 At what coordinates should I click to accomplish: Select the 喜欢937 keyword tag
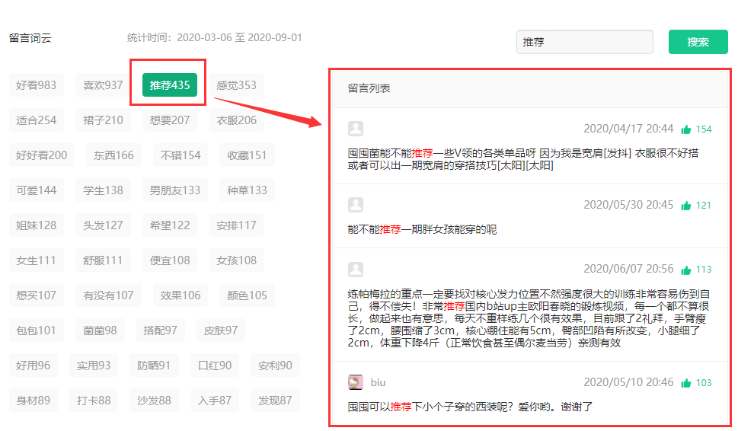103,85
